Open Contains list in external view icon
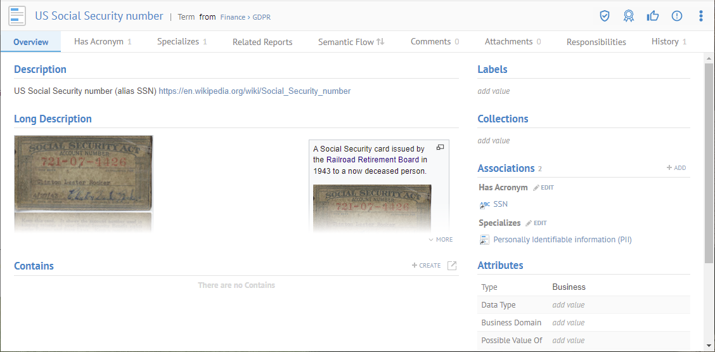Viewport: 715px width, 352px height. 452,266
